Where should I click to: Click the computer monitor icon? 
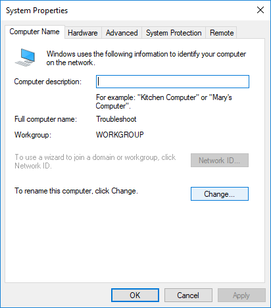25,57
